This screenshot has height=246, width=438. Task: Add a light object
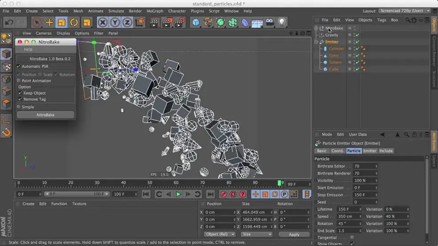pos(282,22)
